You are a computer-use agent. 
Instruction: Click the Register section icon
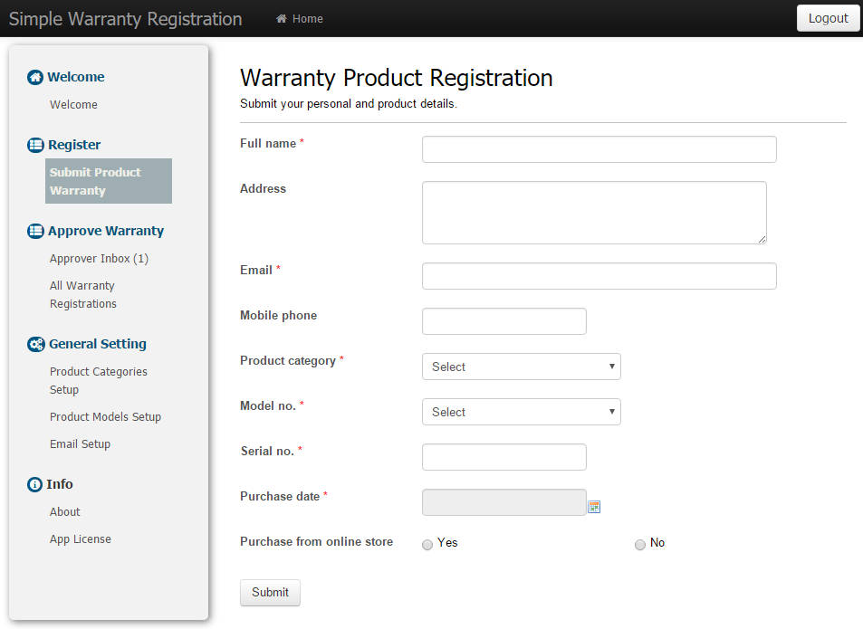click(x=35, y=145)
